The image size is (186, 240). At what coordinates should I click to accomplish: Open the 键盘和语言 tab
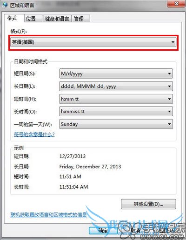[x=57, y=19]
